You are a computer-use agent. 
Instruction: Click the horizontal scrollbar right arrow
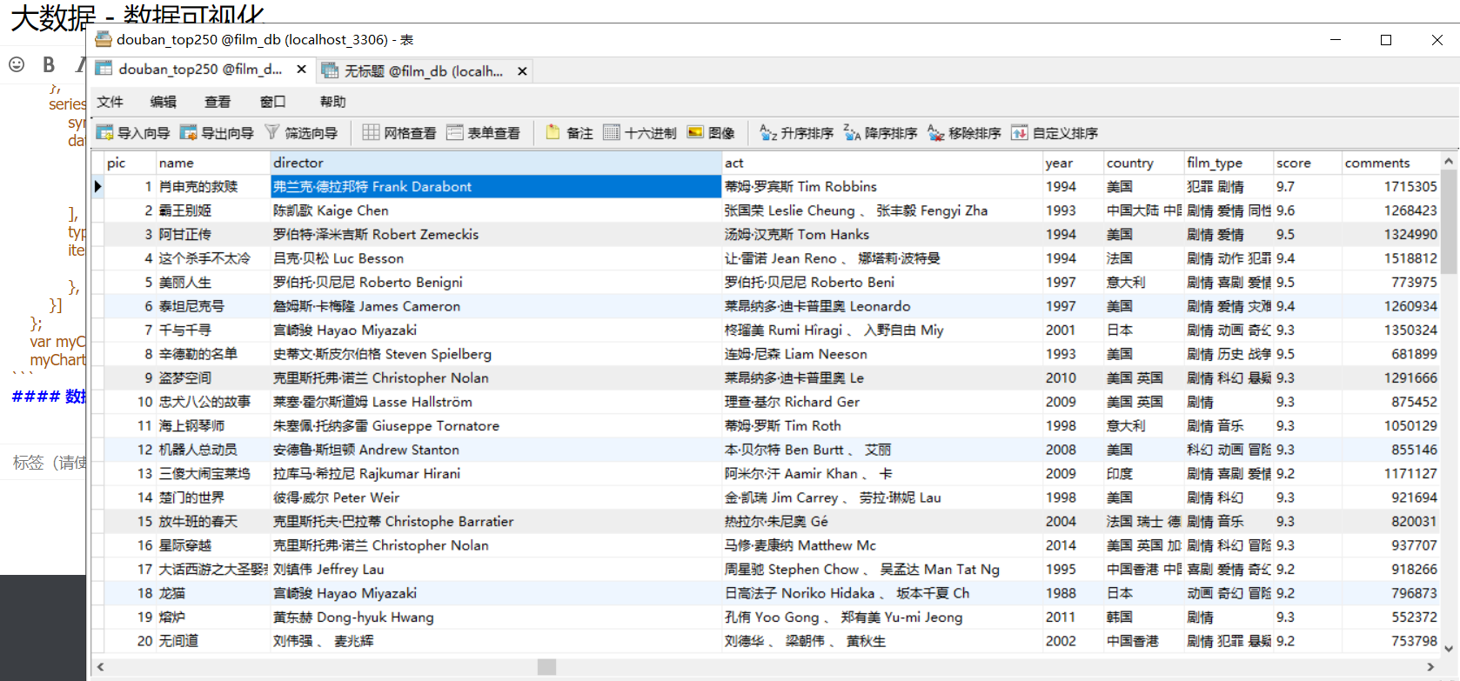point(1430,667)
